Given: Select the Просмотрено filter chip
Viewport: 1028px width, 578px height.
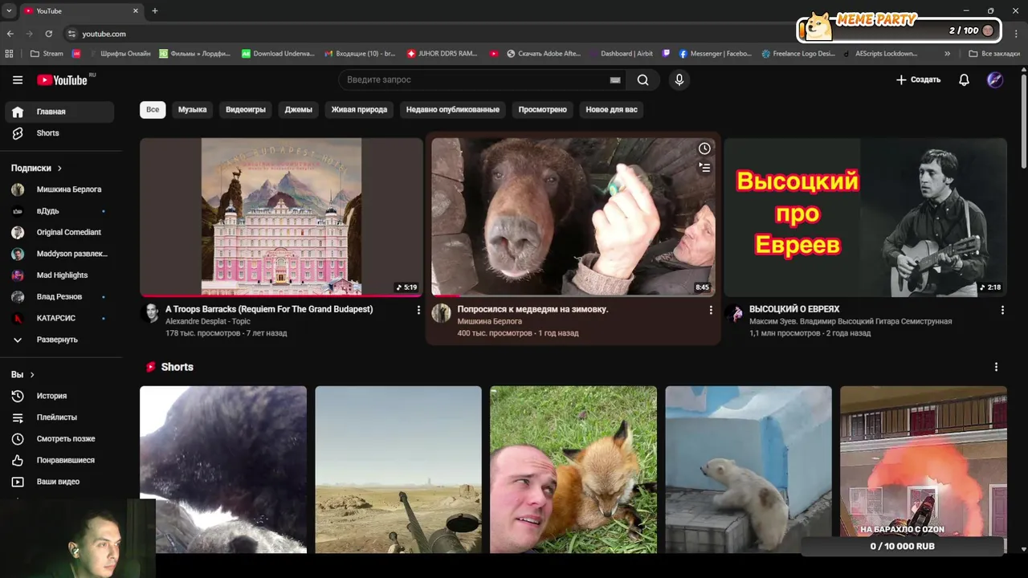Looking at the screenshot, I should (x=542, y=109).
